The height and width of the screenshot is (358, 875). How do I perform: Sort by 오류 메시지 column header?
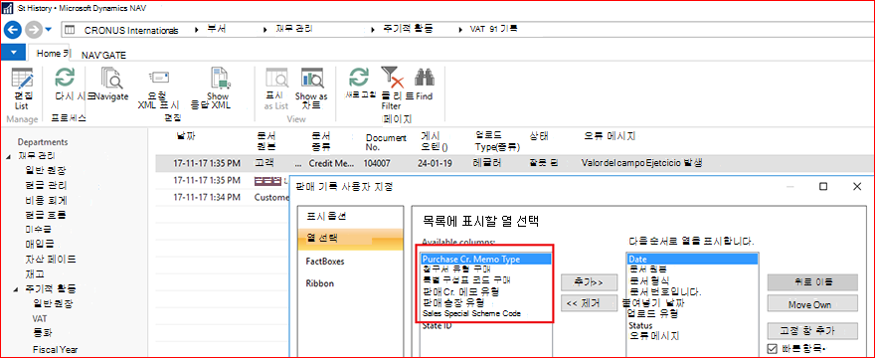[x=610, y=136]
